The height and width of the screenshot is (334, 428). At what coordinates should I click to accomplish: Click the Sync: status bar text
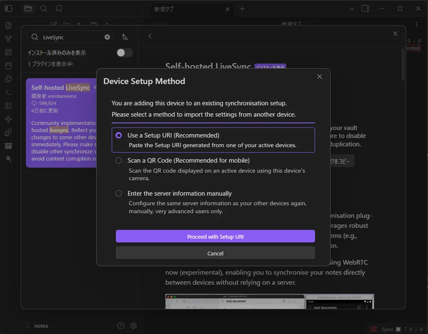(387, 329)
